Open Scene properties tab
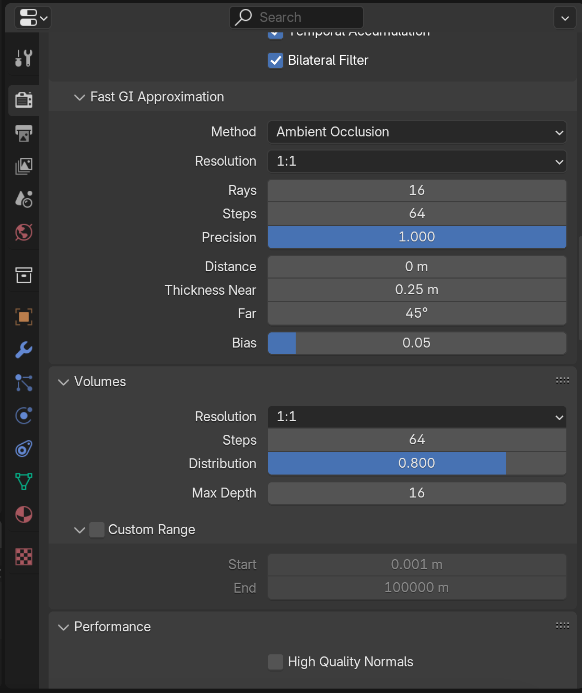Image resolution: width=582 pixels, height=693 pixels. (x=24, y=199)
